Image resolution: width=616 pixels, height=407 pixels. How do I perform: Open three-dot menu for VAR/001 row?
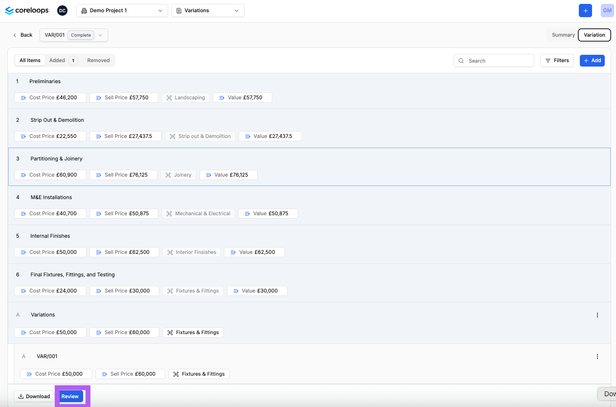[x=597, y=357]
